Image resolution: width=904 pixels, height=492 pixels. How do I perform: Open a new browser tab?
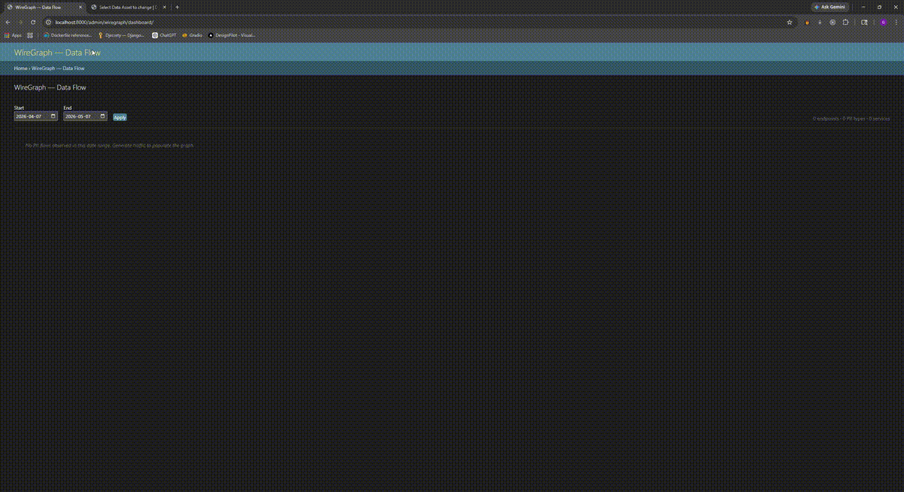pos(177,7)
